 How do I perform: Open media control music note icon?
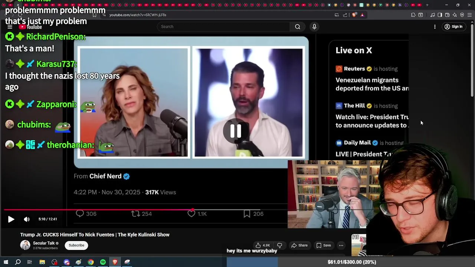432,15
